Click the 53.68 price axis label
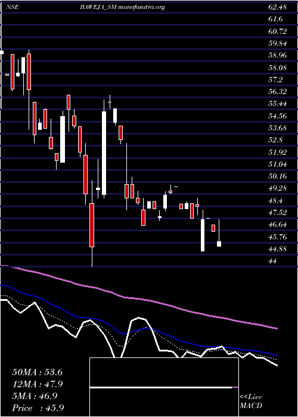The height and width of the screenshot is (417, 298). click(x=277, y=128)
